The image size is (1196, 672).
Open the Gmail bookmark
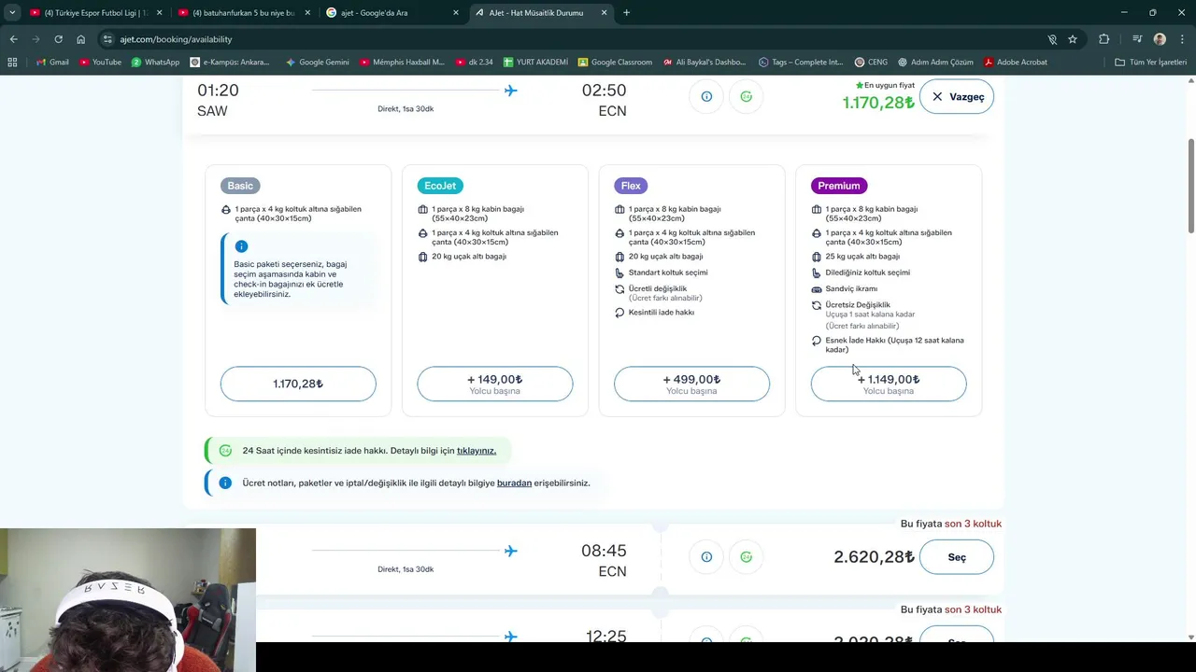click(51, 63)
